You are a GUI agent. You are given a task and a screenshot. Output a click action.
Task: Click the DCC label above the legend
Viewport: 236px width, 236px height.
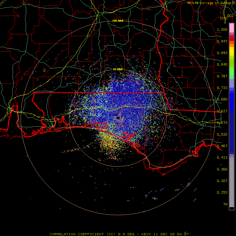(230, 16)
